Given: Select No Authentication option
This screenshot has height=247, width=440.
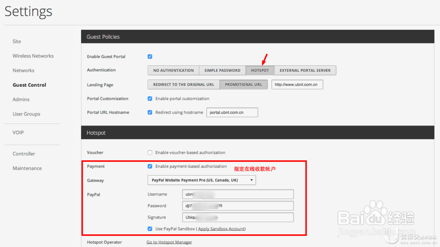Looking at the screenshot, I should coord(173,70).
